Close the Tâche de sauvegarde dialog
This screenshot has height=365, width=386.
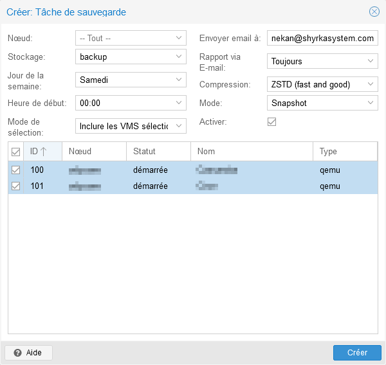[x=374, y=12]
